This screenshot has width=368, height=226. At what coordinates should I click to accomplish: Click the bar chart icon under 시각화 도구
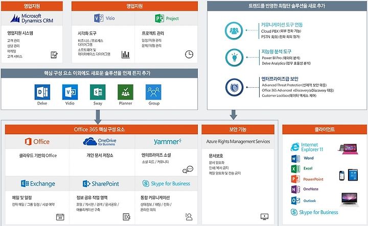click(x=126, y=55)
